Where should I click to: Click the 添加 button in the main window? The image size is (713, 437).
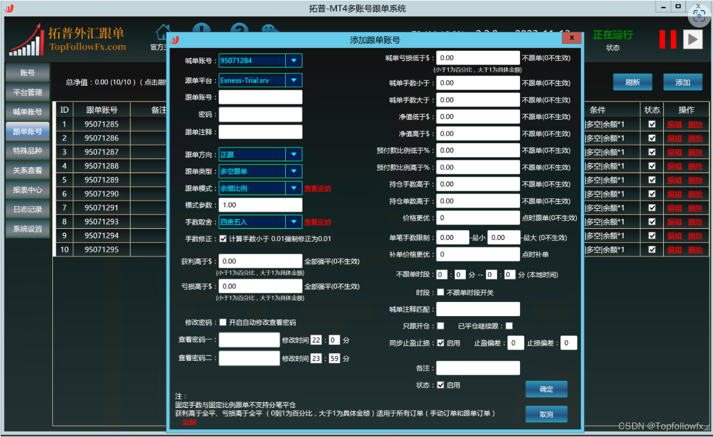(x=683, y=82)
